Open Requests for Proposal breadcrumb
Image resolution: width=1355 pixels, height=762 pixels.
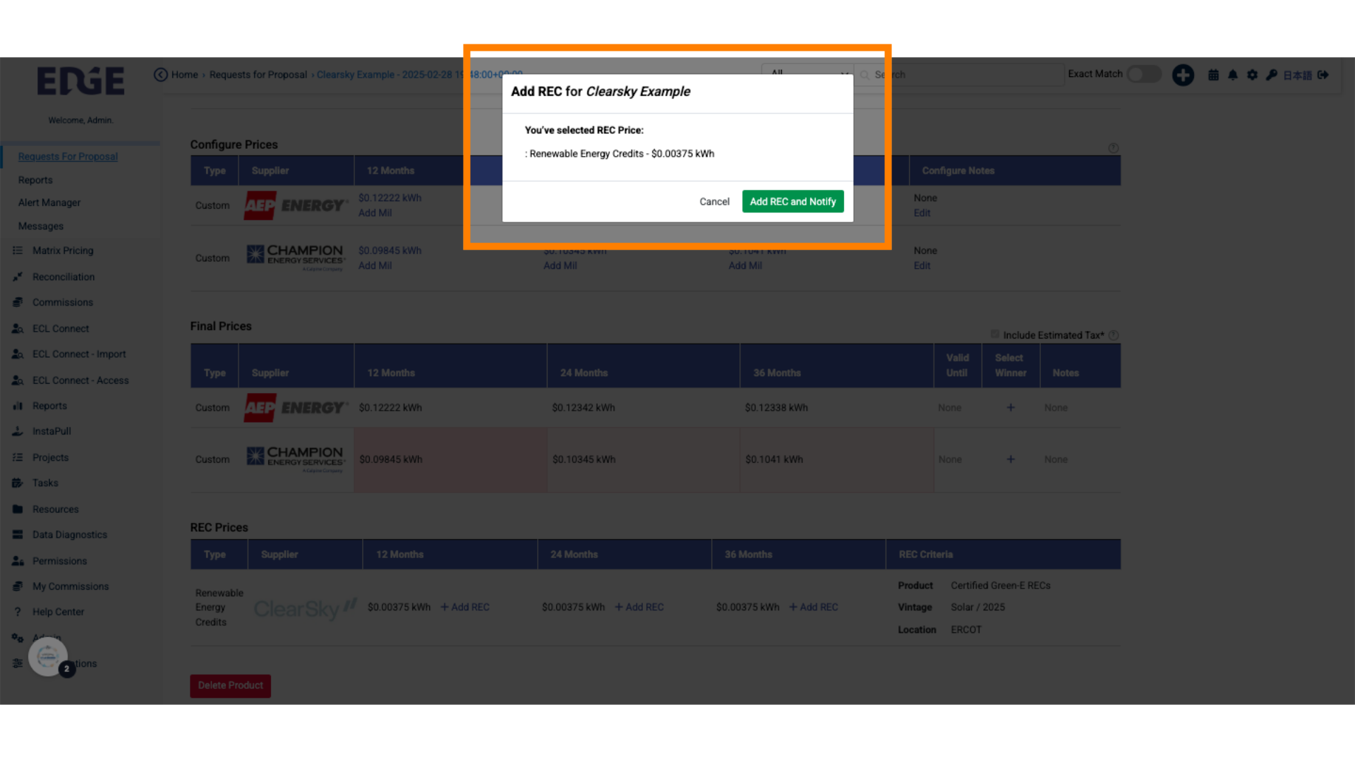click(258, 75)
